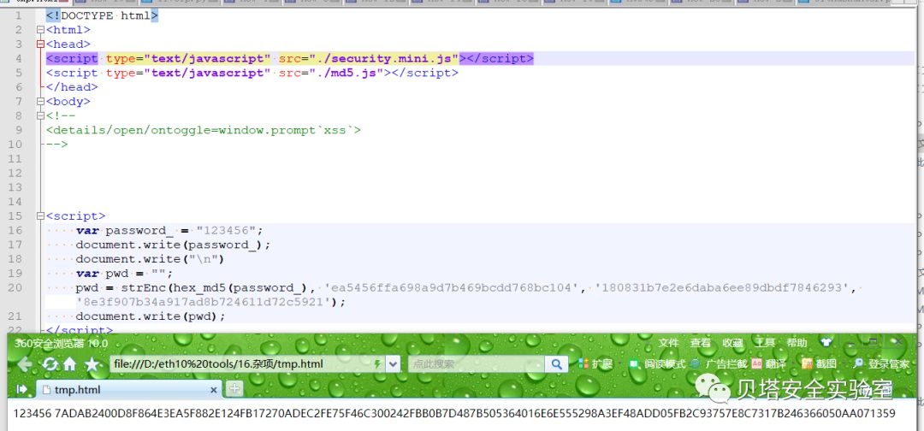Open the browser home page

(x=69, y=364)
